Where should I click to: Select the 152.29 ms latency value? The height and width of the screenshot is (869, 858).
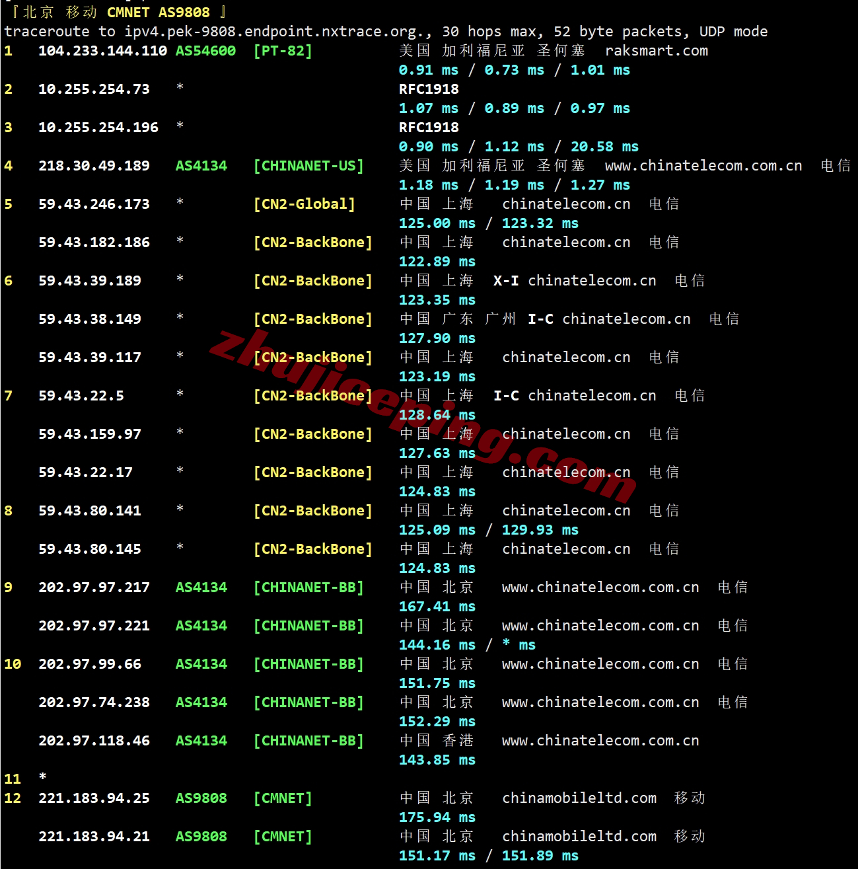point(437,722)
